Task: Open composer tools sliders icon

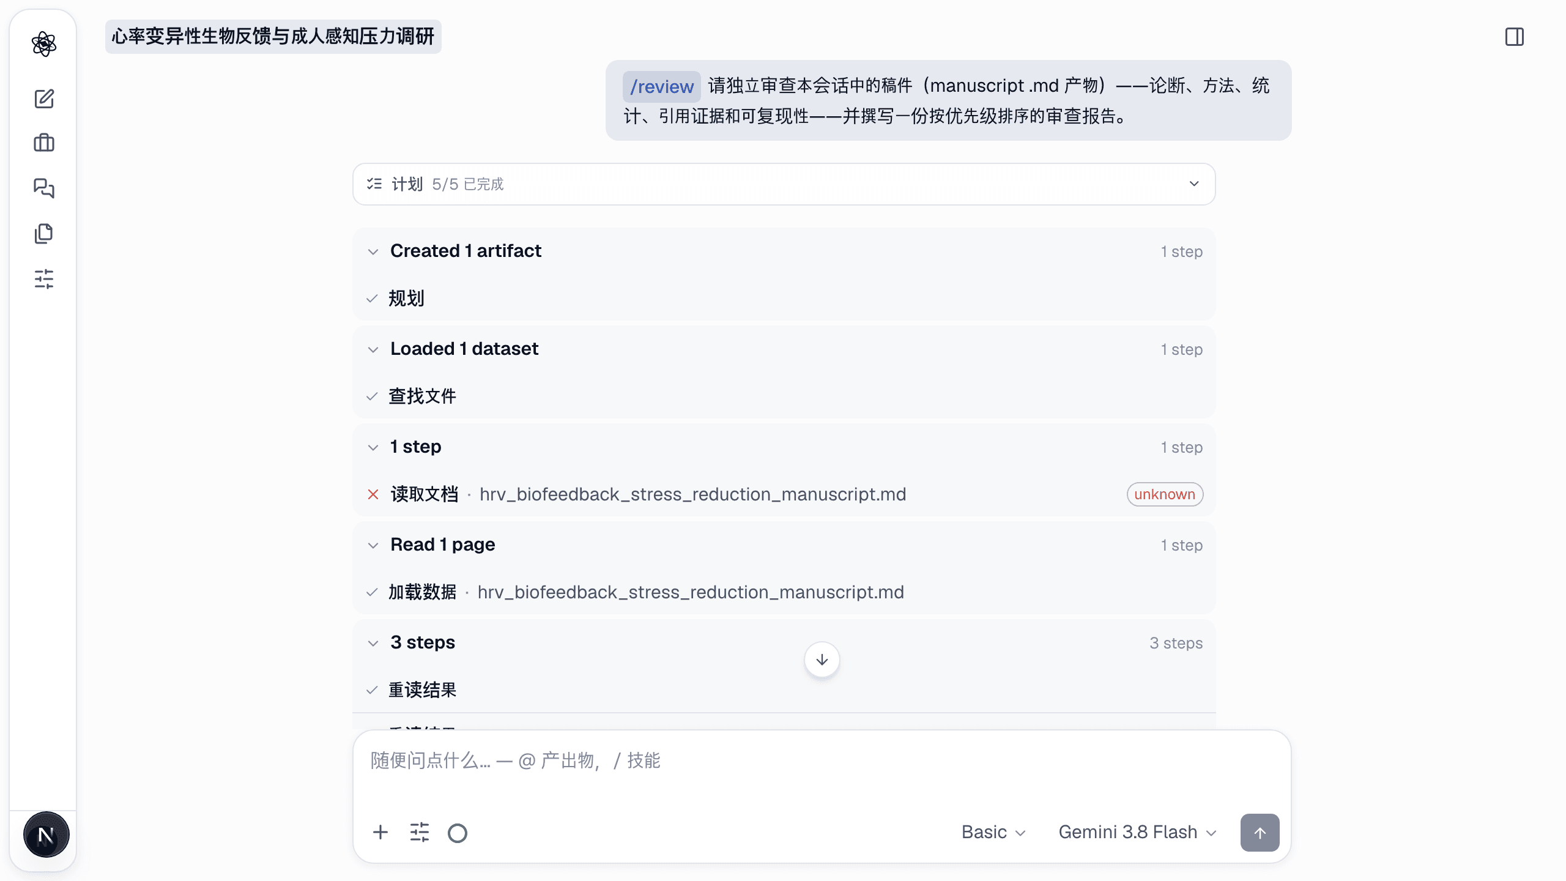Action: pyautogui.click(x=420, y=832)
